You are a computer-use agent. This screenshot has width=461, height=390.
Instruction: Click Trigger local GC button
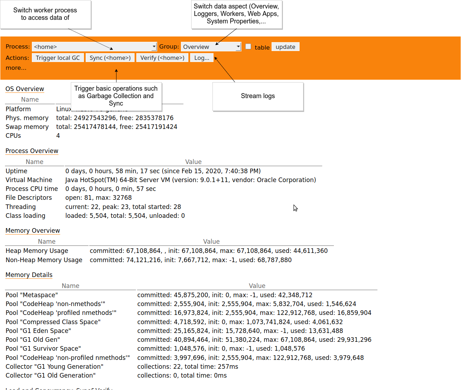pos(58,58)
